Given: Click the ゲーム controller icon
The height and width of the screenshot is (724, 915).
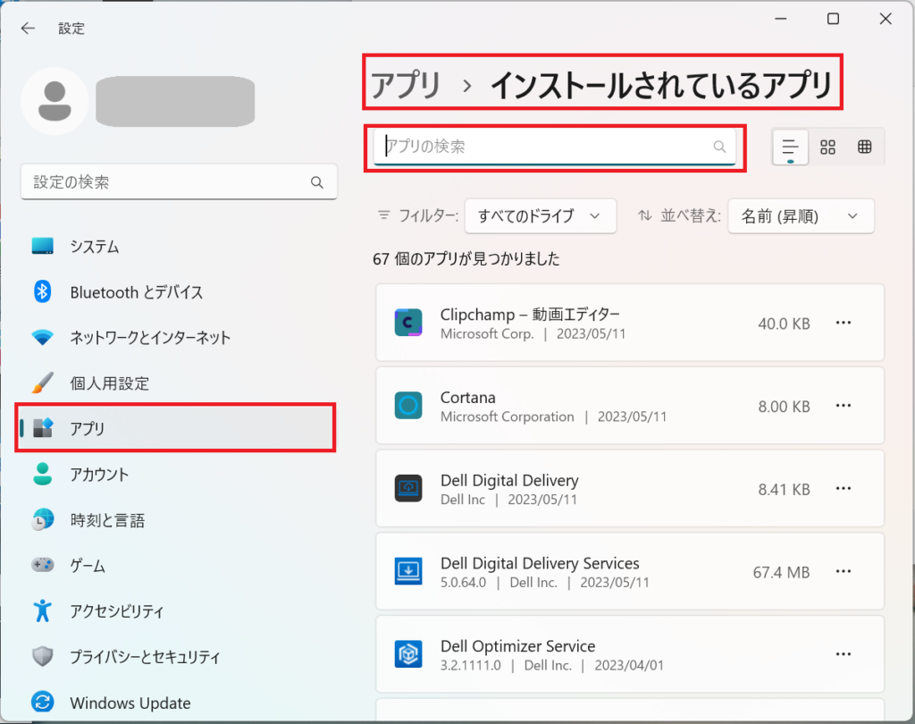Looking at the screenshot, I should 43,565.
